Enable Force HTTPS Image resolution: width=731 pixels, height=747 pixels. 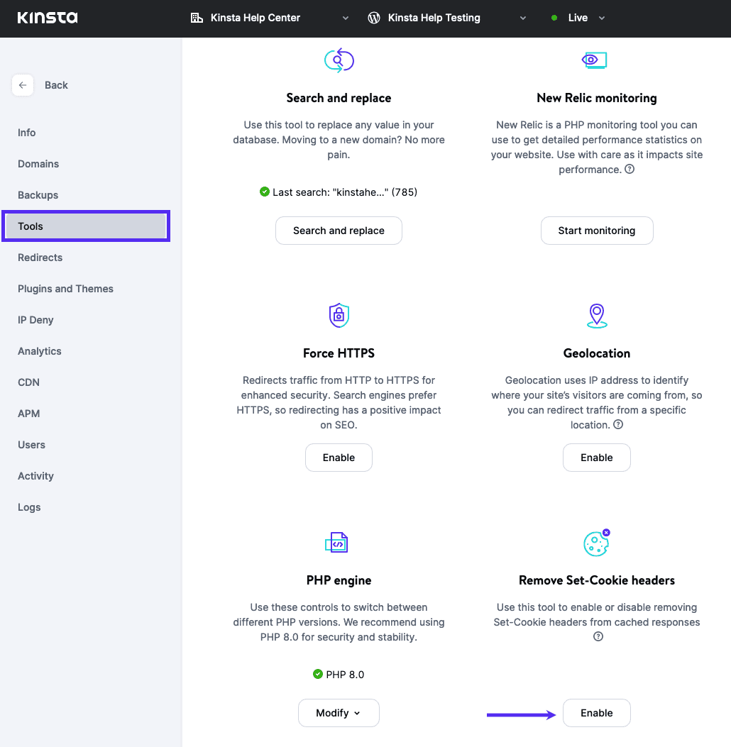(339, 458)
